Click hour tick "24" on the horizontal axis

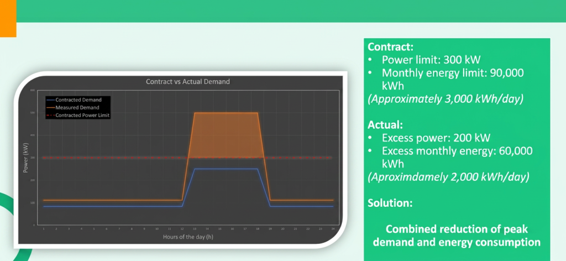[x=333, y=229]
